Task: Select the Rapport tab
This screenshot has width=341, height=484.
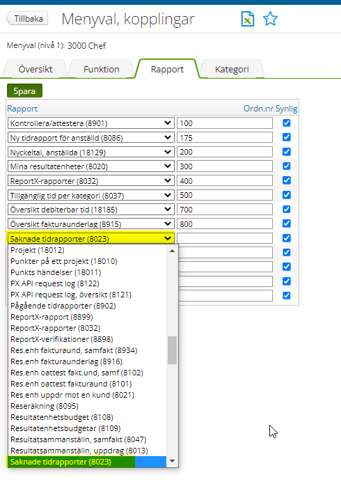Action: [167, 69]
